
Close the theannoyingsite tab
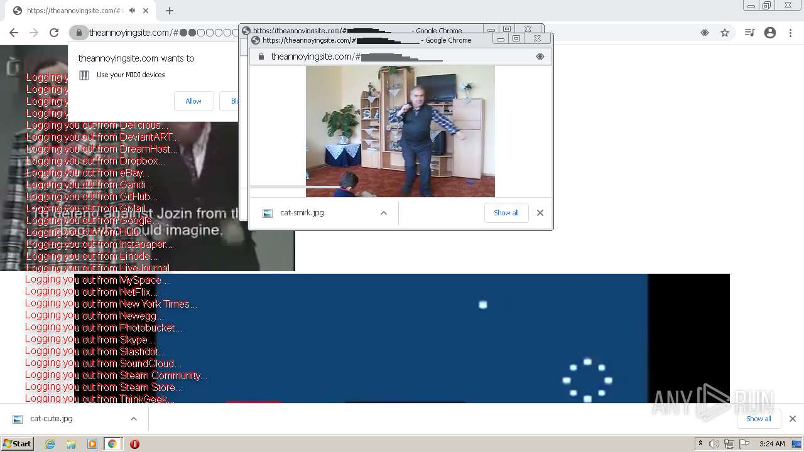click(x=146, y=11)
